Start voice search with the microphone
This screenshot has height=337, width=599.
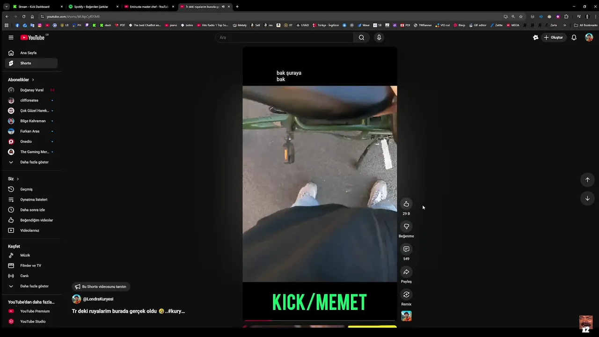coord(379,37)
